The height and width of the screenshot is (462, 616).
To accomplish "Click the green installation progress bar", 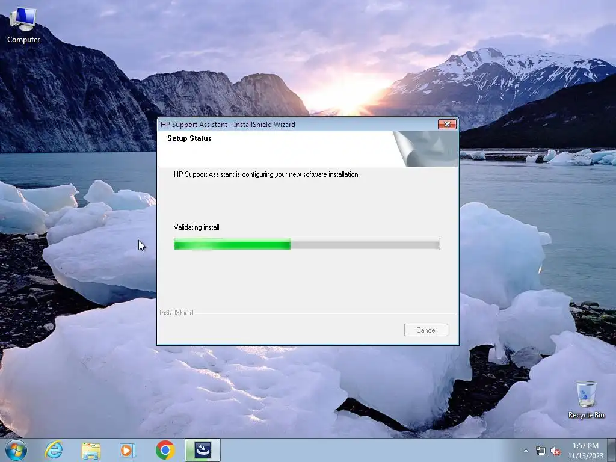I will pos(307,244).
